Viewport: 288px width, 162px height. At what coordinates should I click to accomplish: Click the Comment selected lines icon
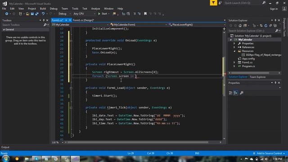tap(124, 14)
